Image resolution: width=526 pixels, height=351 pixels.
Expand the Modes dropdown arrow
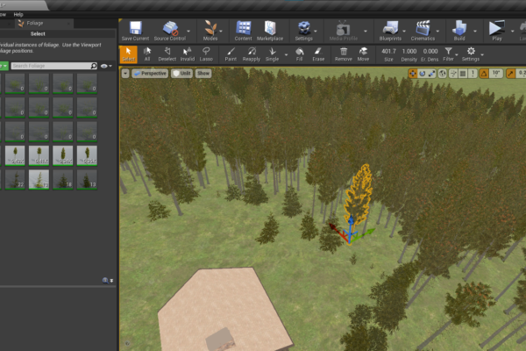tap(221, 31)
